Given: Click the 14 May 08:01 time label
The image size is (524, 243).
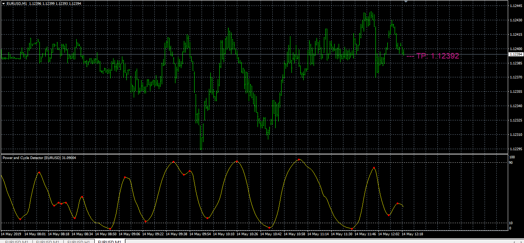Looking at the screenshot, I should click(35, 234).
